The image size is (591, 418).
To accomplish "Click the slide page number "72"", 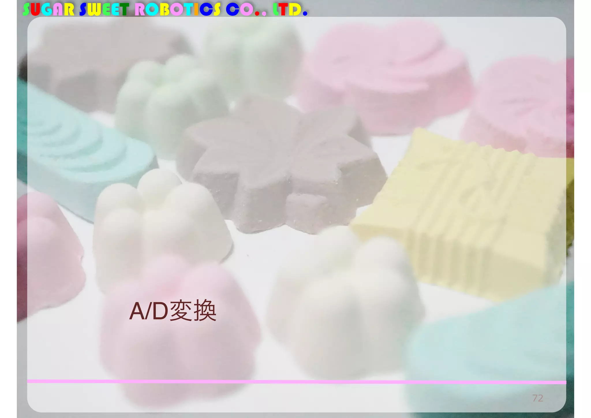I will click(x=538, y=398).
